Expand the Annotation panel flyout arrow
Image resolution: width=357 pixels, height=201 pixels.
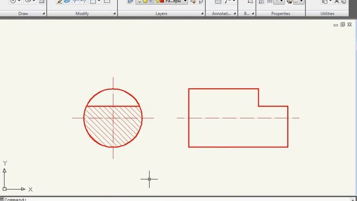coord(235,13)
